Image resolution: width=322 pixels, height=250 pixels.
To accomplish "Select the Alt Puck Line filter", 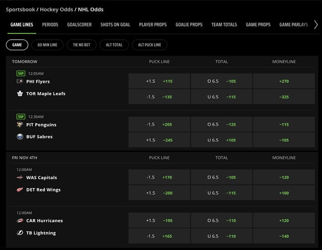I will [x=149, y=45].
